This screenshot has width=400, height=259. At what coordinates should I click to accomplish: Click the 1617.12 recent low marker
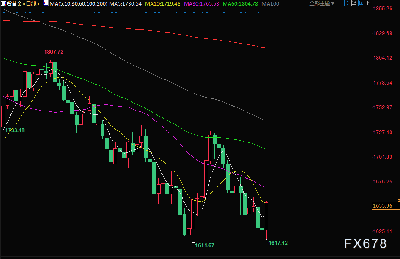click(278, 243)
